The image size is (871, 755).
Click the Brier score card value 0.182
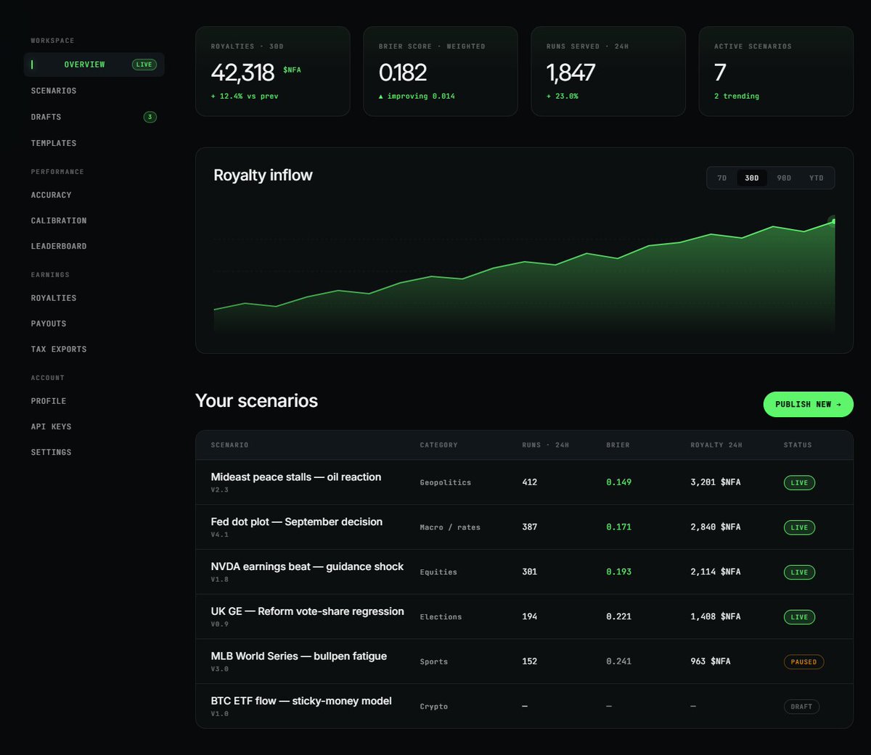pyautogui.click(x=403, y=73)
